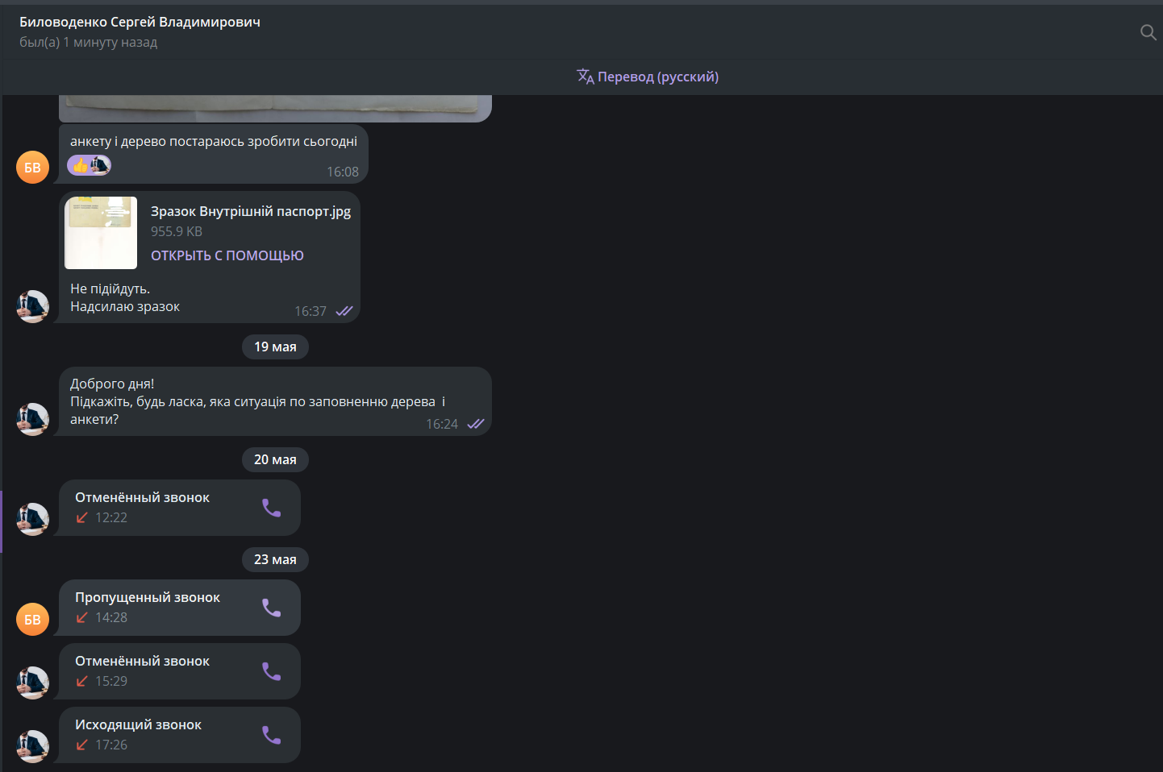Select the Доброго дня message bubble

275,401
